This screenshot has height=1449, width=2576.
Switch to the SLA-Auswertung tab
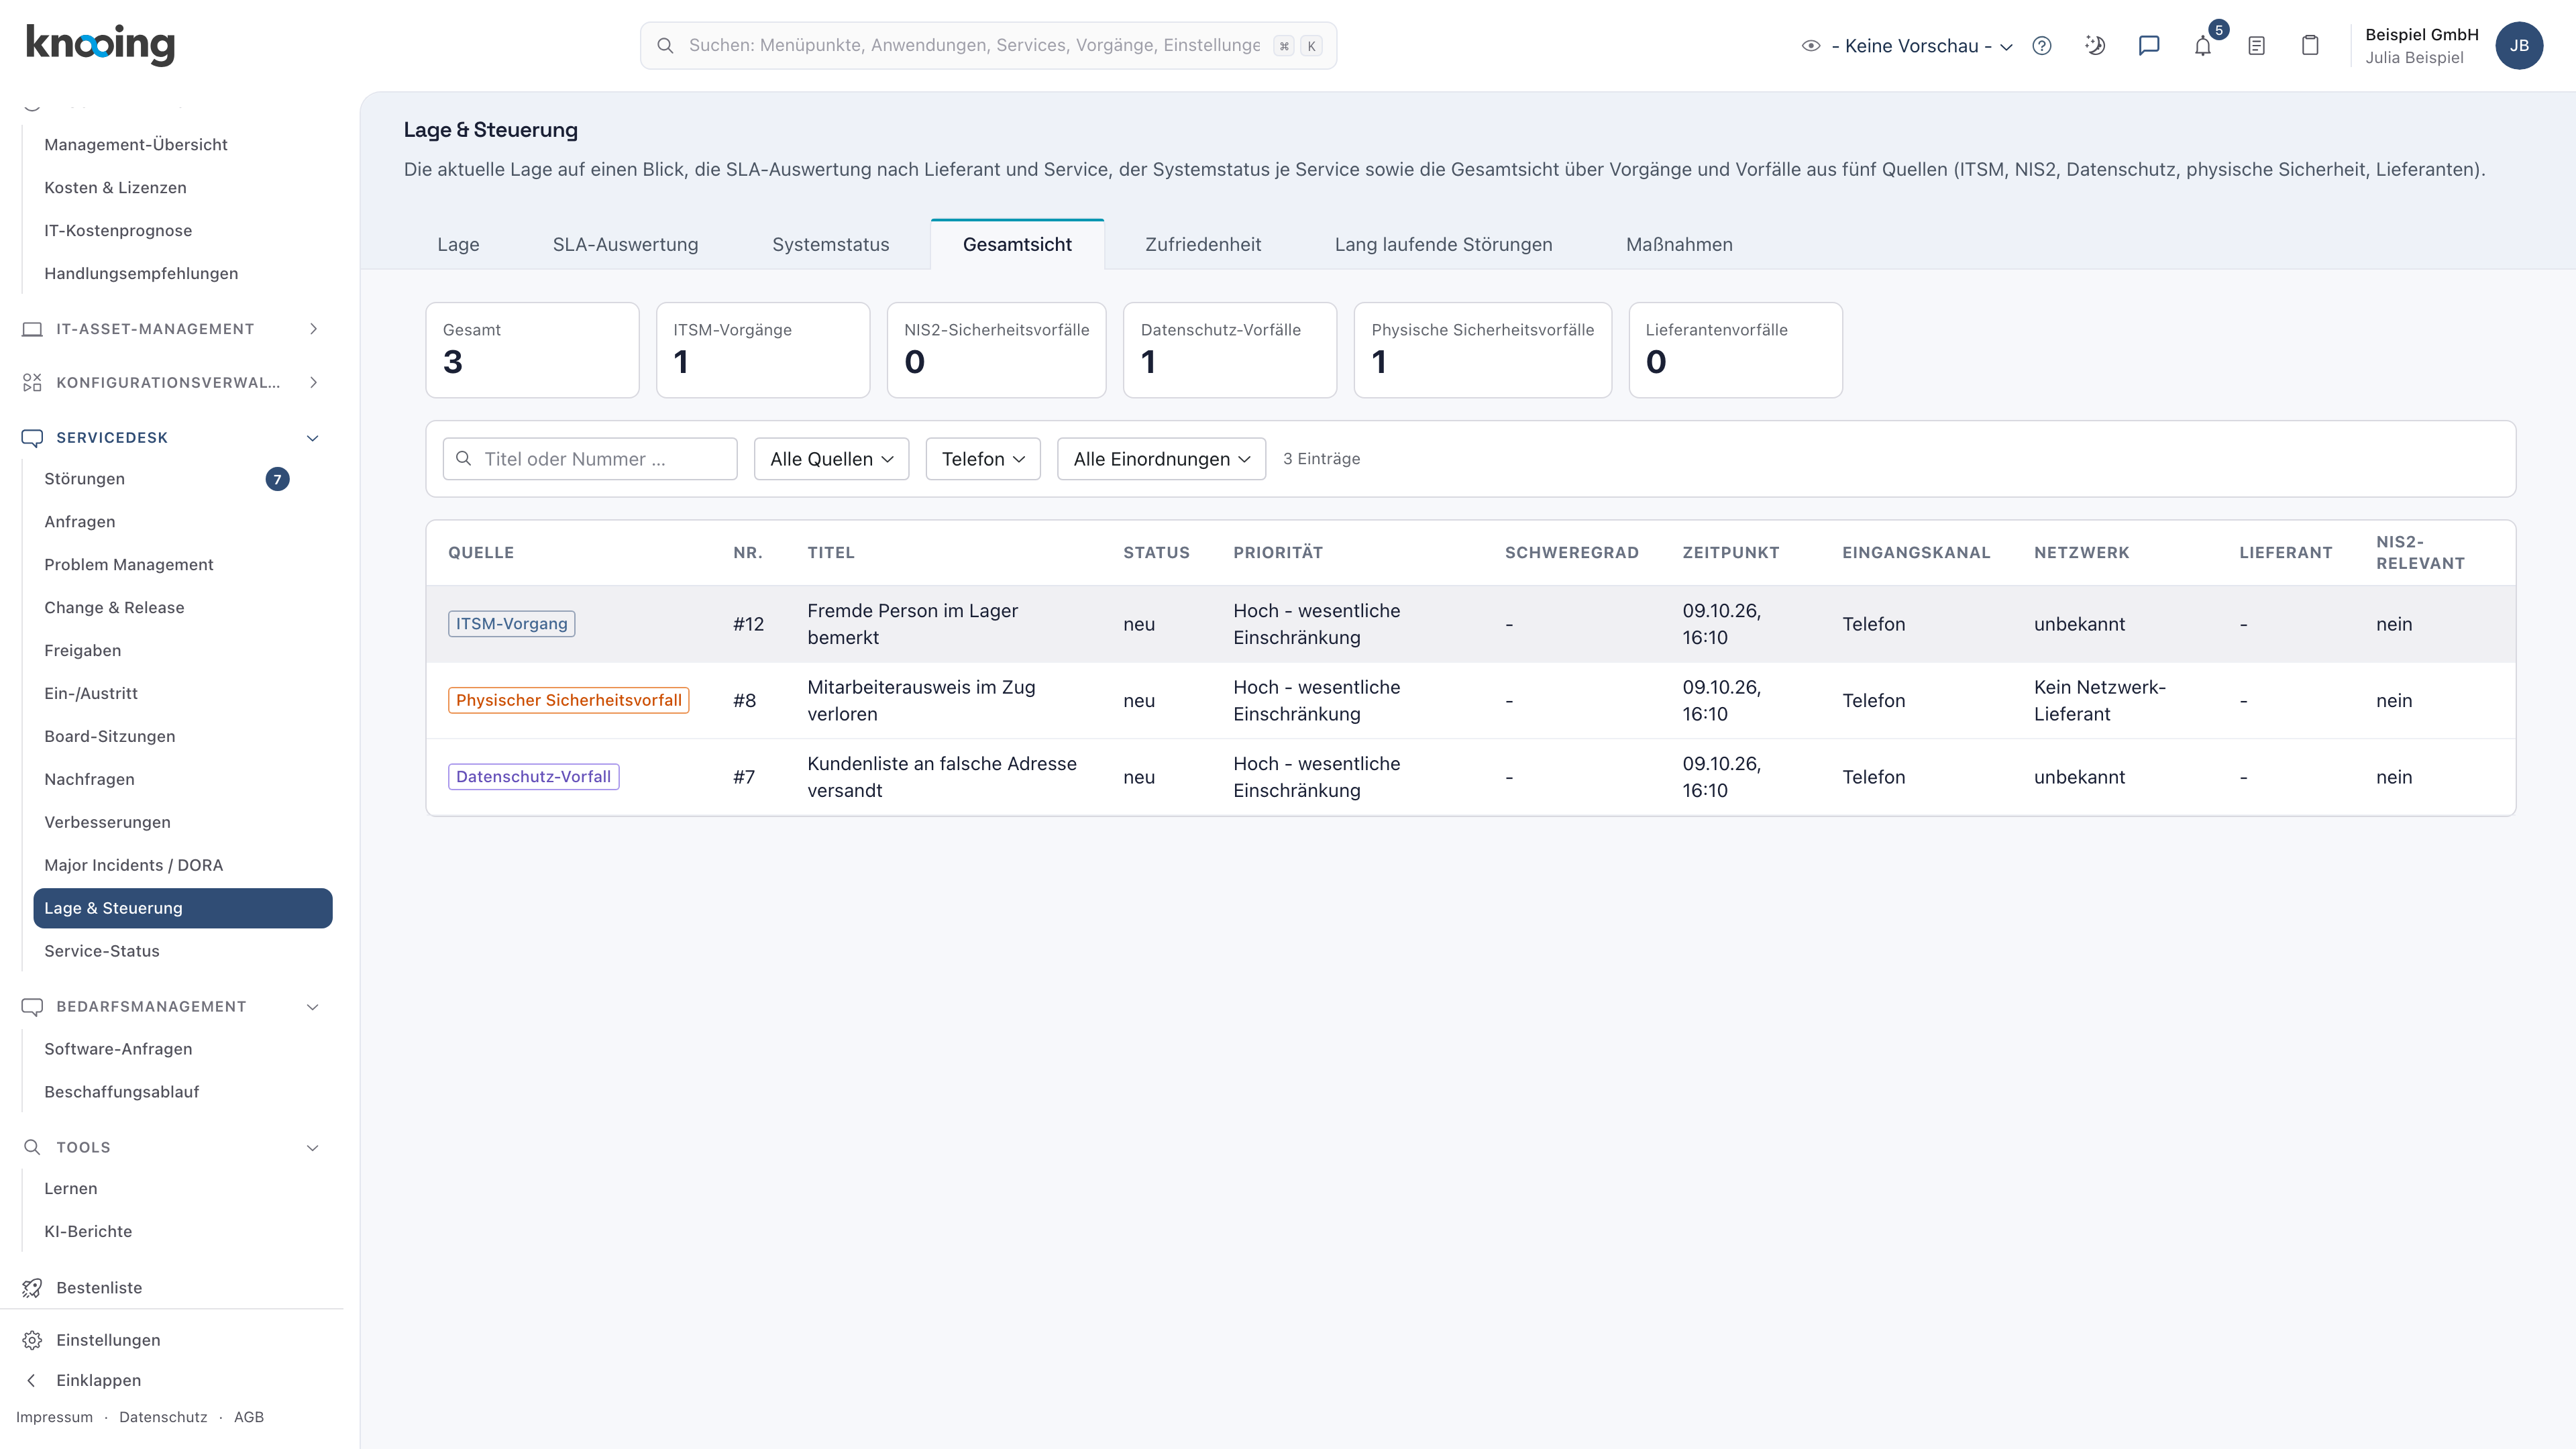click(x=625, y=245)
